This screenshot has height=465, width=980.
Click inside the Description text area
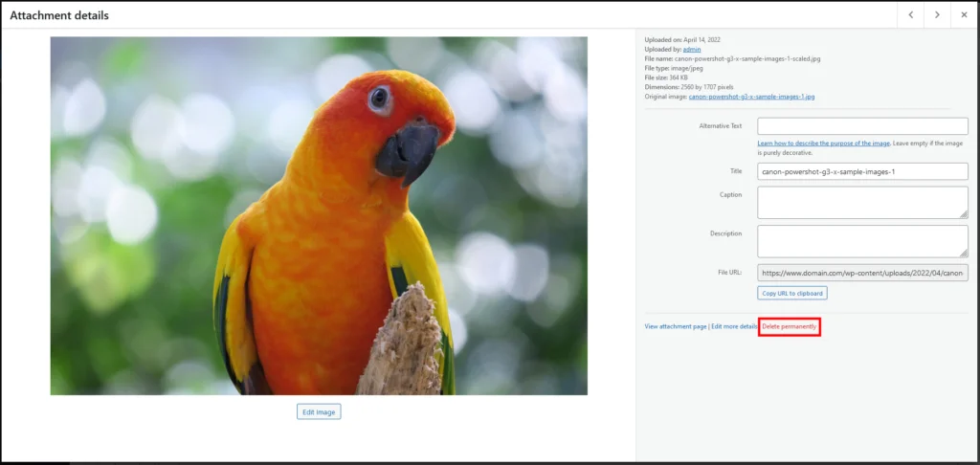click(x=862, y=240)
